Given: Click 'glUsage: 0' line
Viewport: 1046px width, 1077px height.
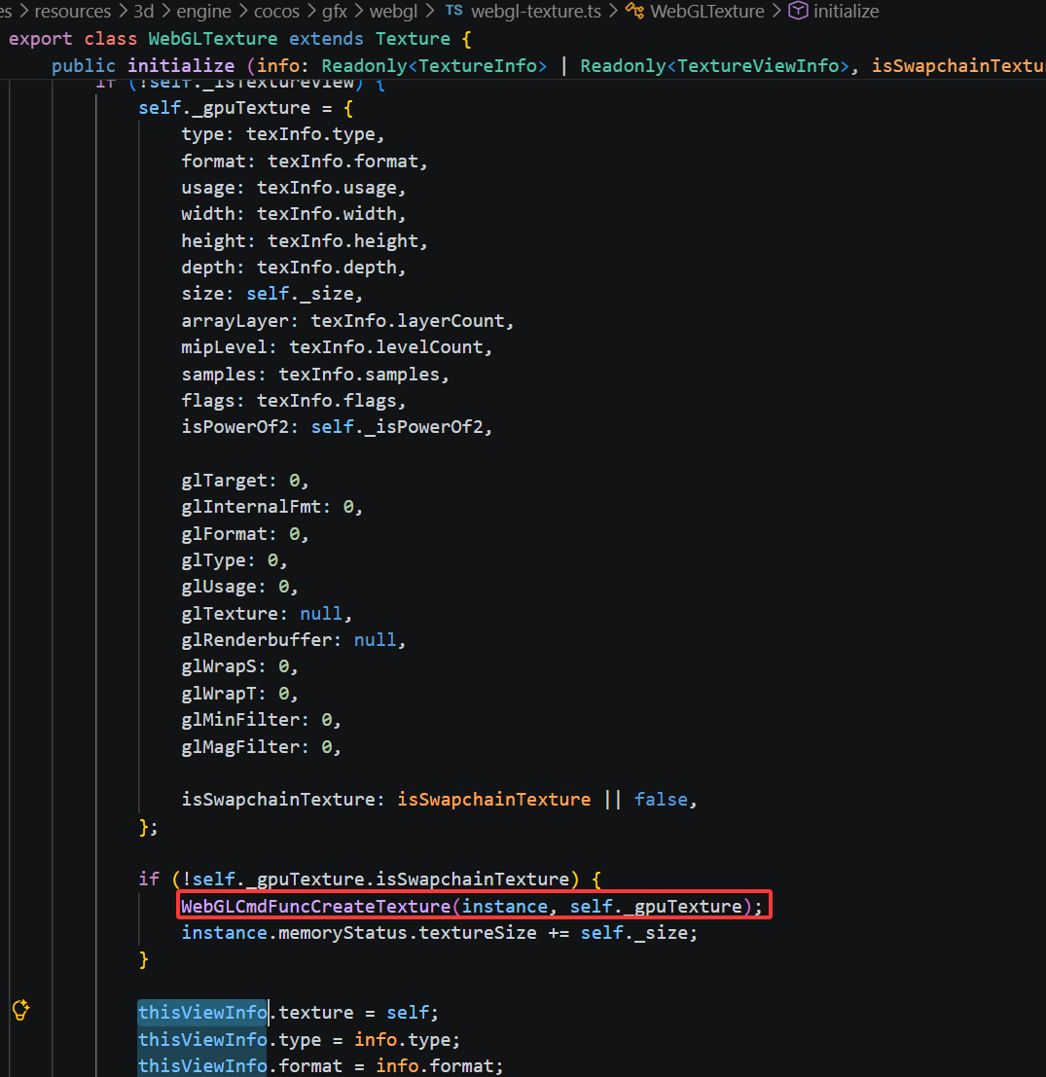Looking at the screenshot, I should coord(239,587).
